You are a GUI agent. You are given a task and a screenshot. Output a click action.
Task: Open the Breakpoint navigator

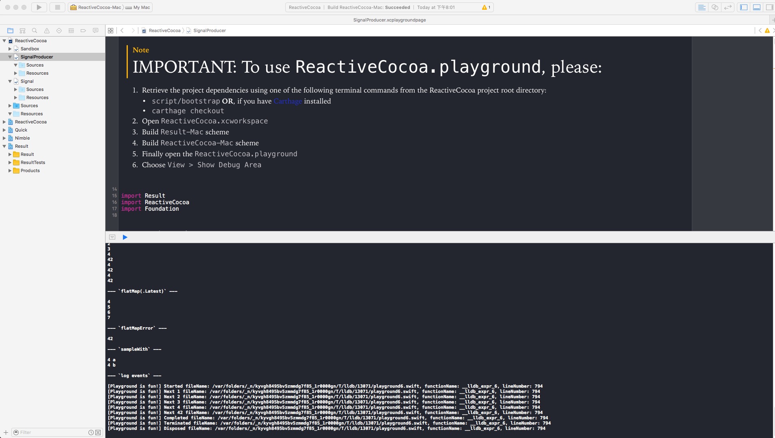tap(83, 30)
